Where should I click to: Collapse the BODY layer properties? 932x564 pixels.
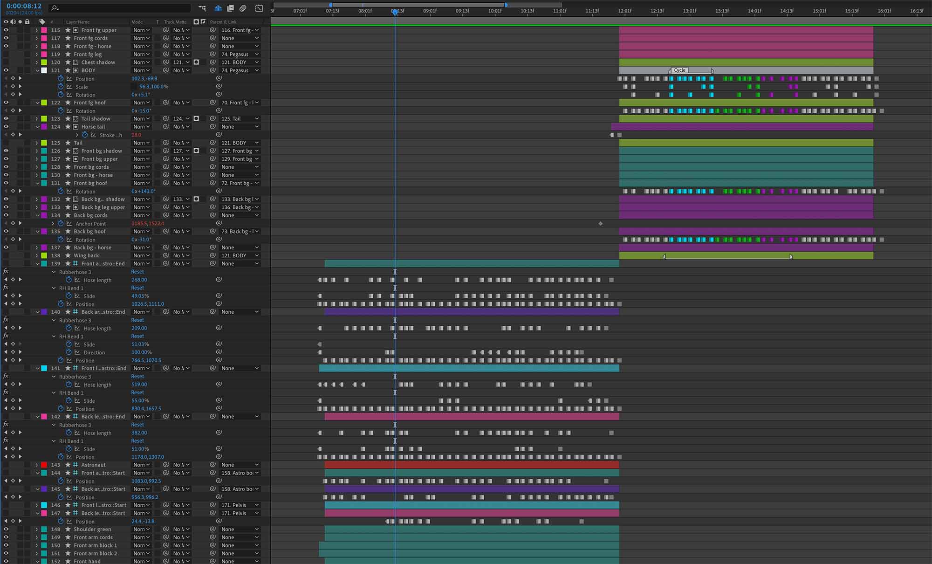[37, 70]
